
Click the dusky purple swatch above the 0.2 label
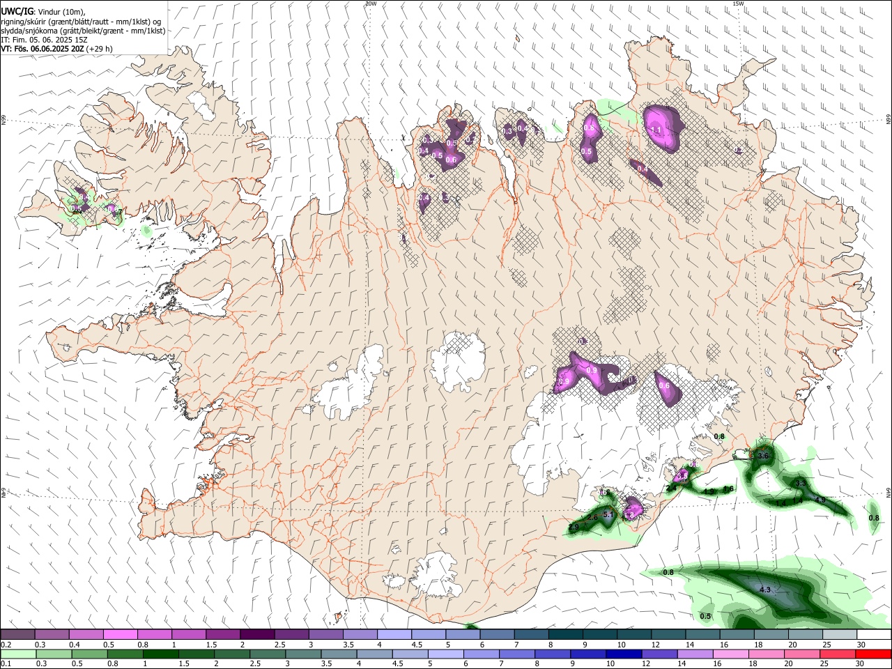17,635
